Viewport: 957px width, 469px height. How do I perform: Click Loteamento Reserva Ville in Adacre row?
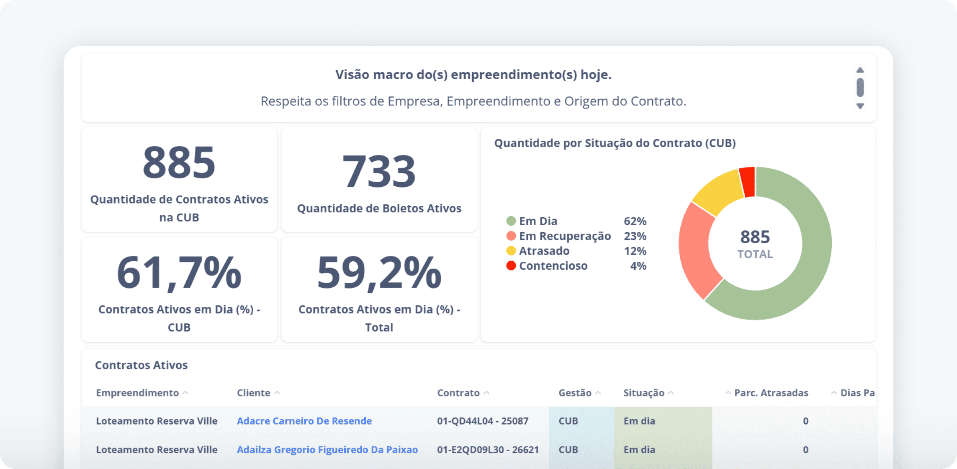coord(157,421)
